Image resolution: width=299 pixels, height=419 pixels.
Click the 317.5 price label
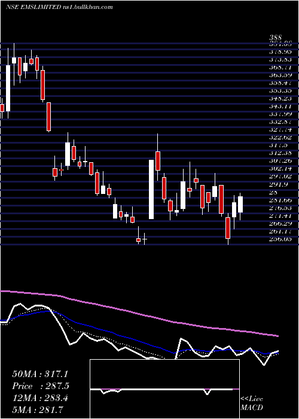pyautogui.click(x=278, y=145)
